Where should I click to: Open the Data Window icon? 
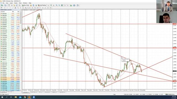click(x=12, y=5)
